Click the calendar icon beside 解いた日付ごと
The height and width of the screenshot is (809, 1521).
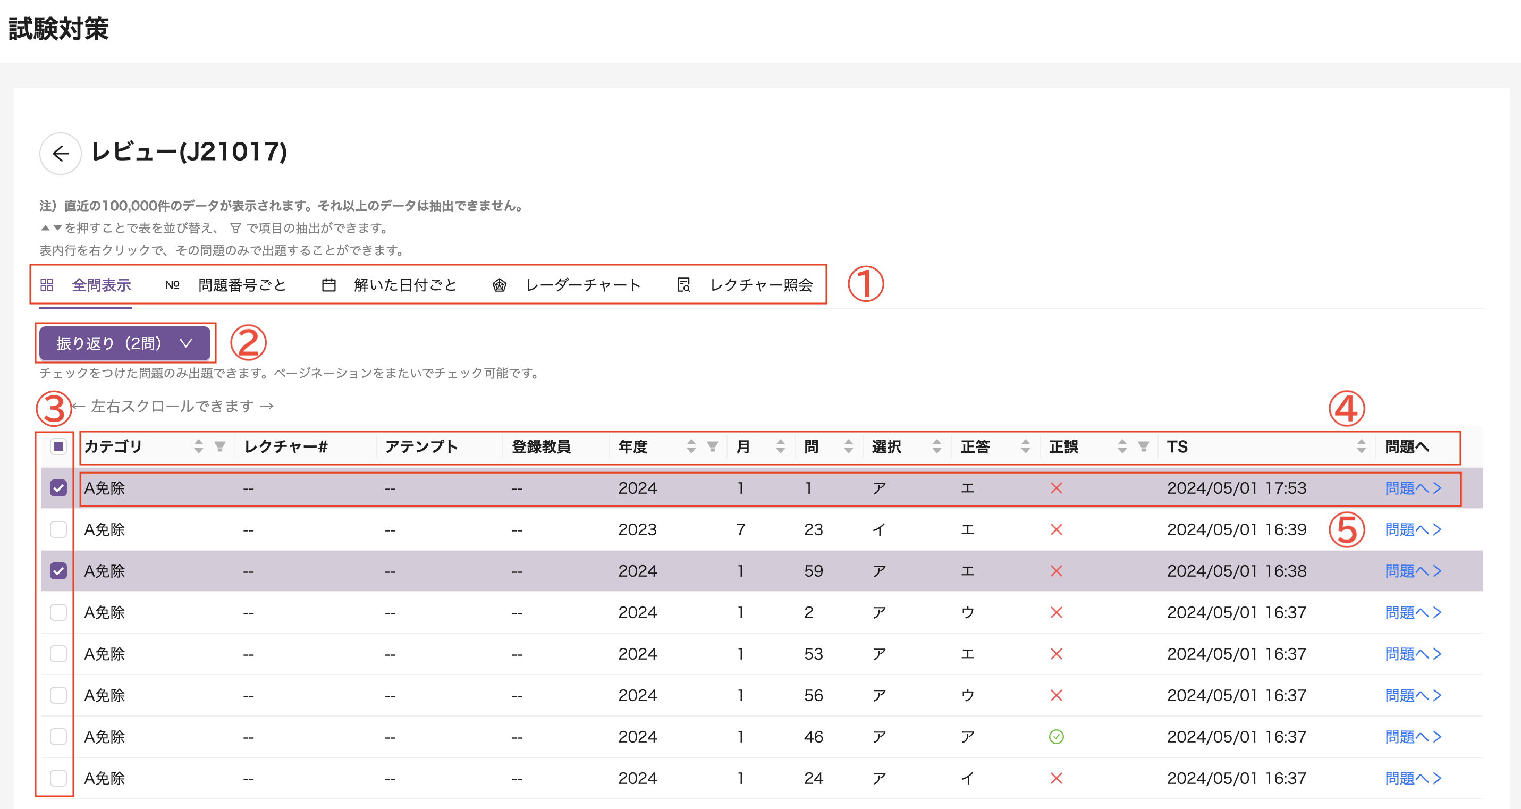coord(329,284)
